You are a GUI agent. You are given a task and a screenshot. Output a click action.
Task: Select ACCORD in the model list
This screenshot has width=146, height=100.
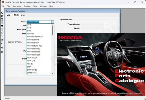point(39,34)
